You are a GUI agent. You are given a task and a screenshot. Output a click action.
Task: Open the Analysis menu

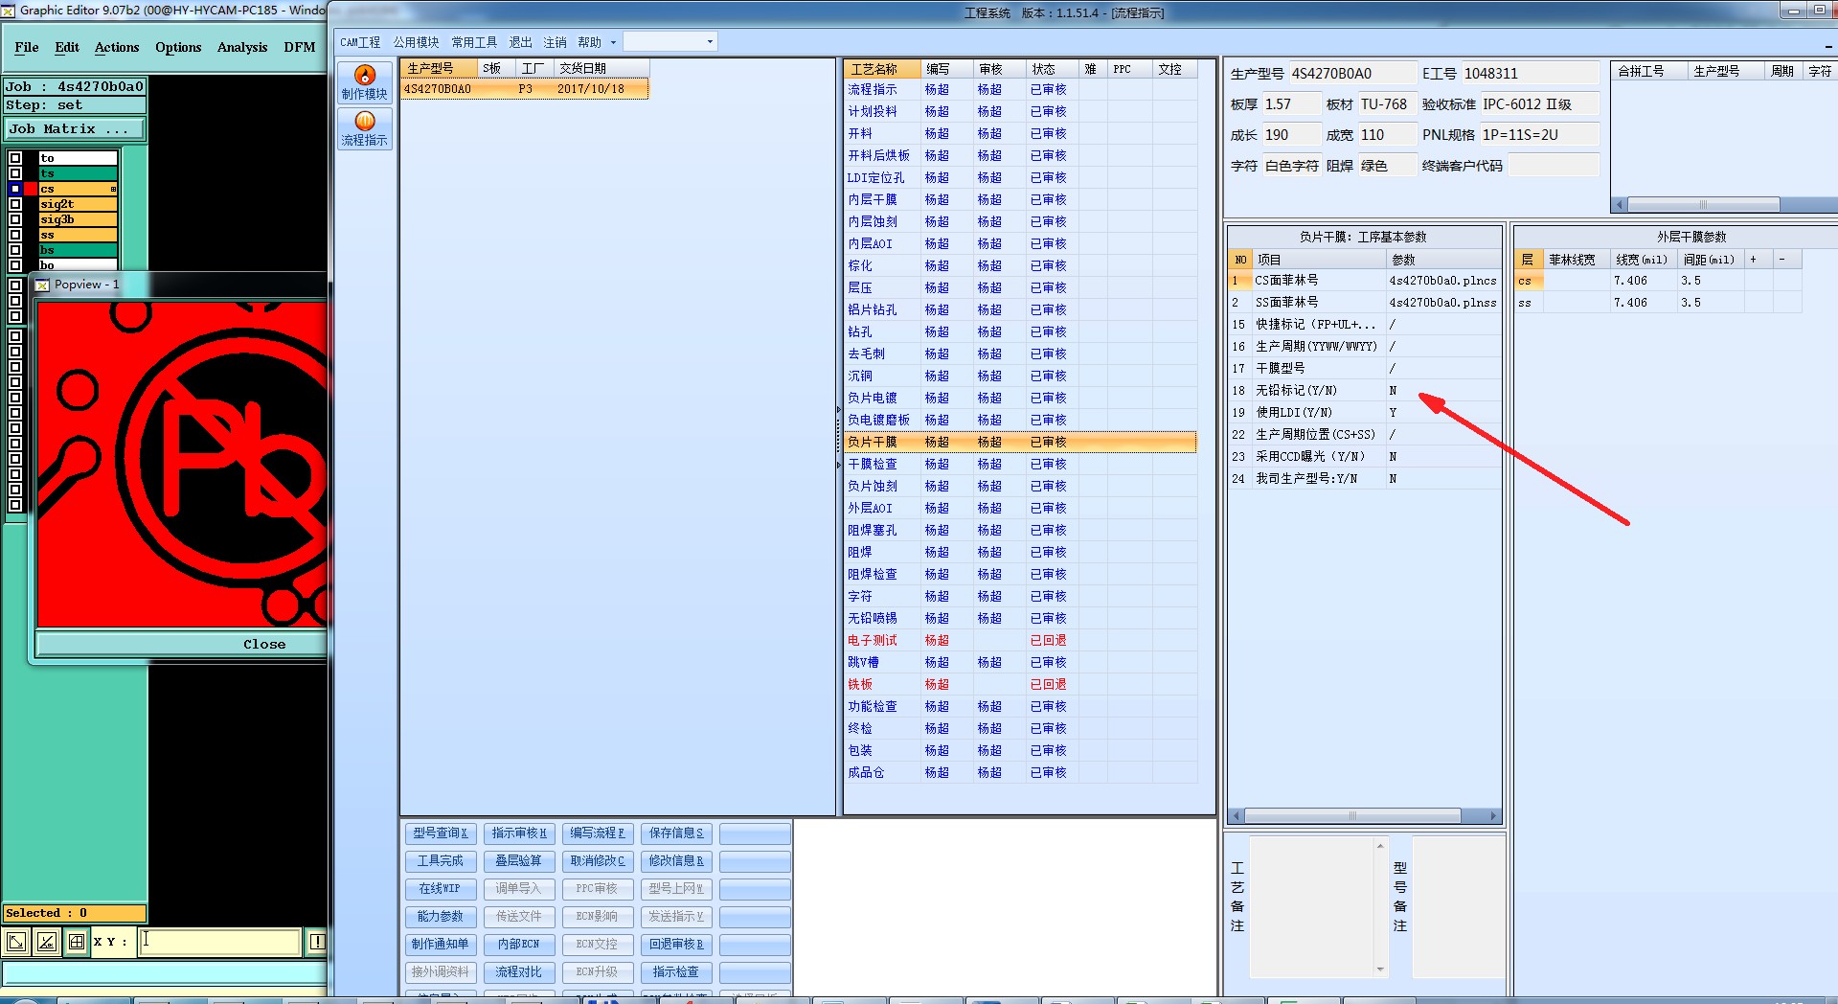coord(242,47)
